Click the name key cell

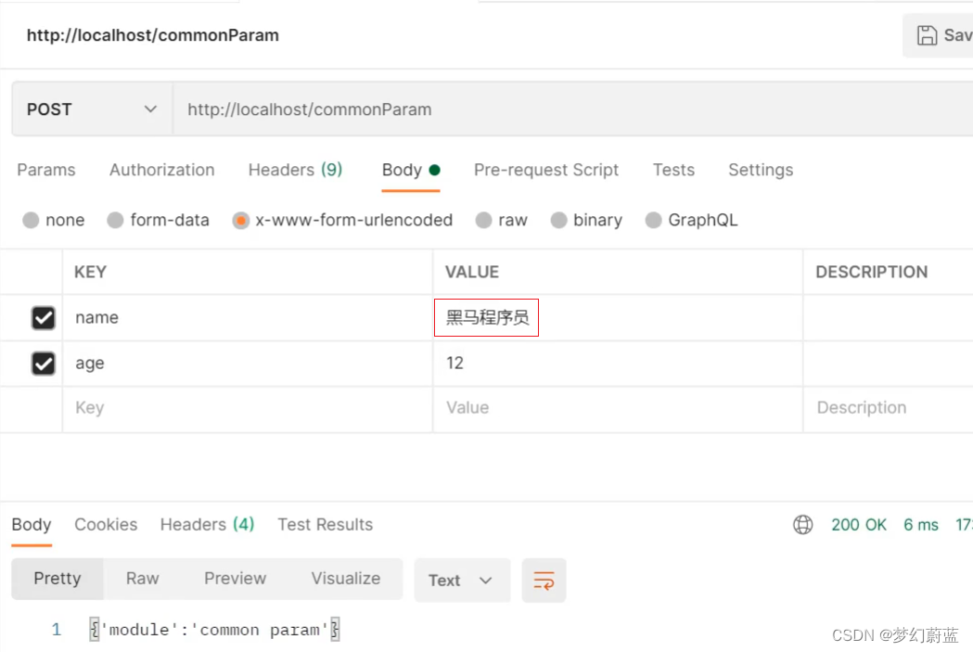pos(248,317)
